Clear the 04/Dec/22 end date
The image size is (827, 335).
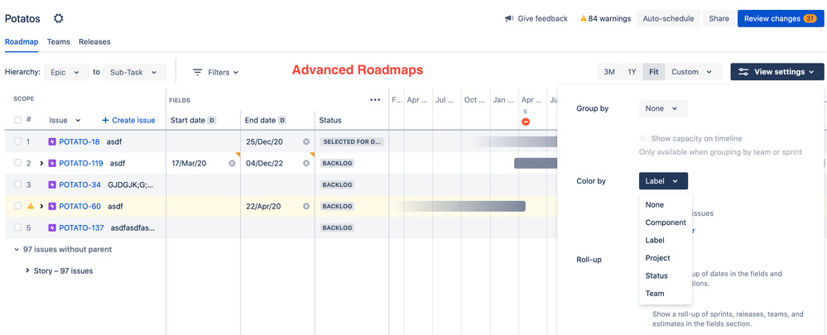click(306, 163)
